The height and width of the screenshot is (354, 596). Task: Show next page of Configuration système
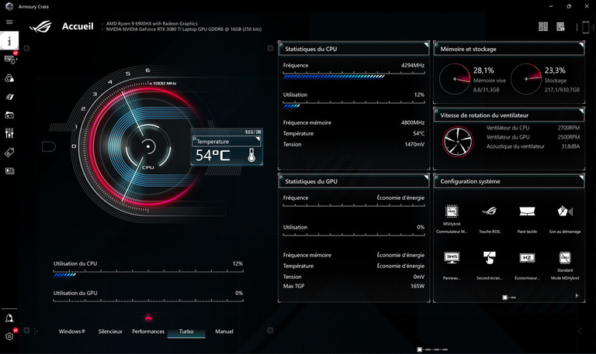pyautogui.click(x=577, y=295)
